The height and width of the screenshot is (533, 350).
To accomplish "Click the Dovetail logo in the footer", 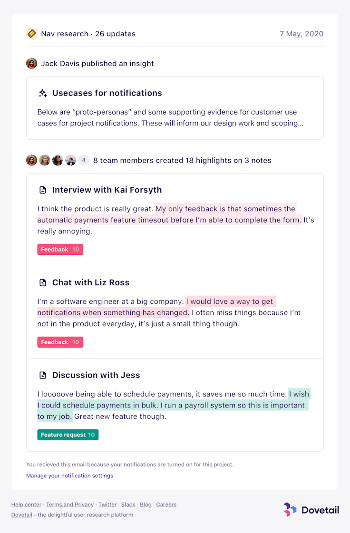I will (311, 510).
